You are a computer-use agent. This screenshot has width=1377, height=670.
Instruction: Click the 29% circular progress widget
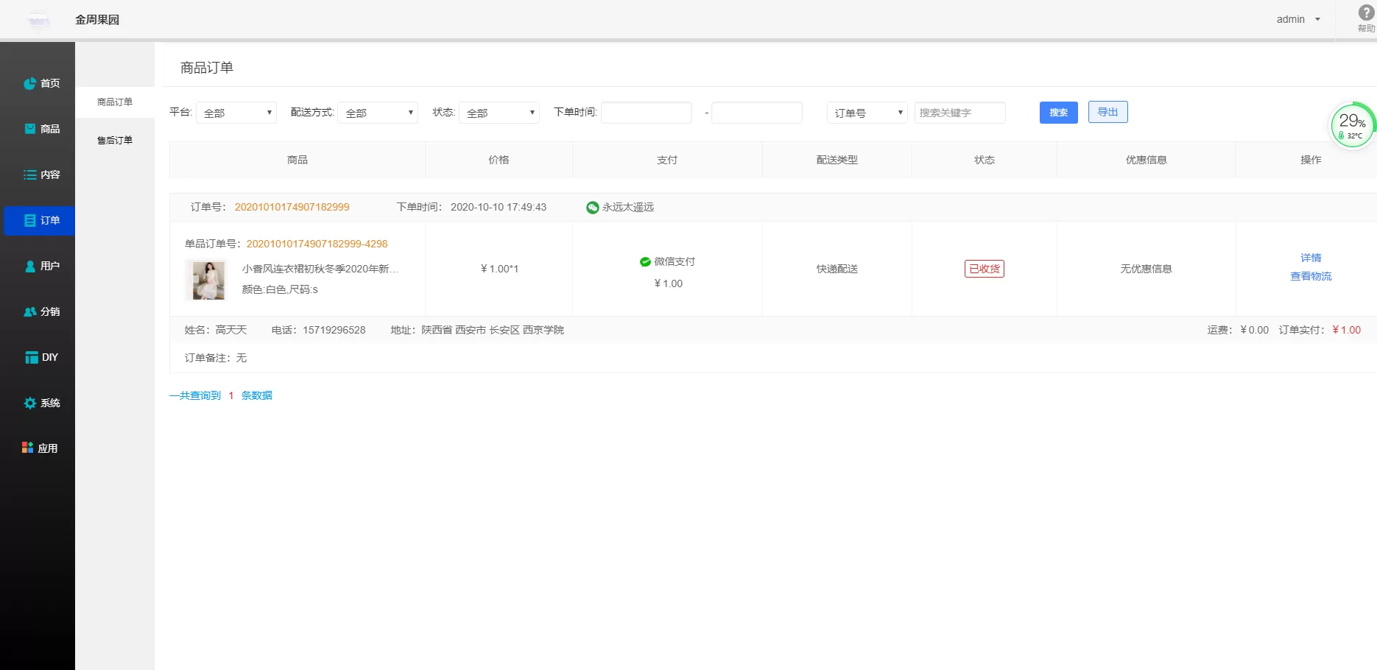[1352, 126]
